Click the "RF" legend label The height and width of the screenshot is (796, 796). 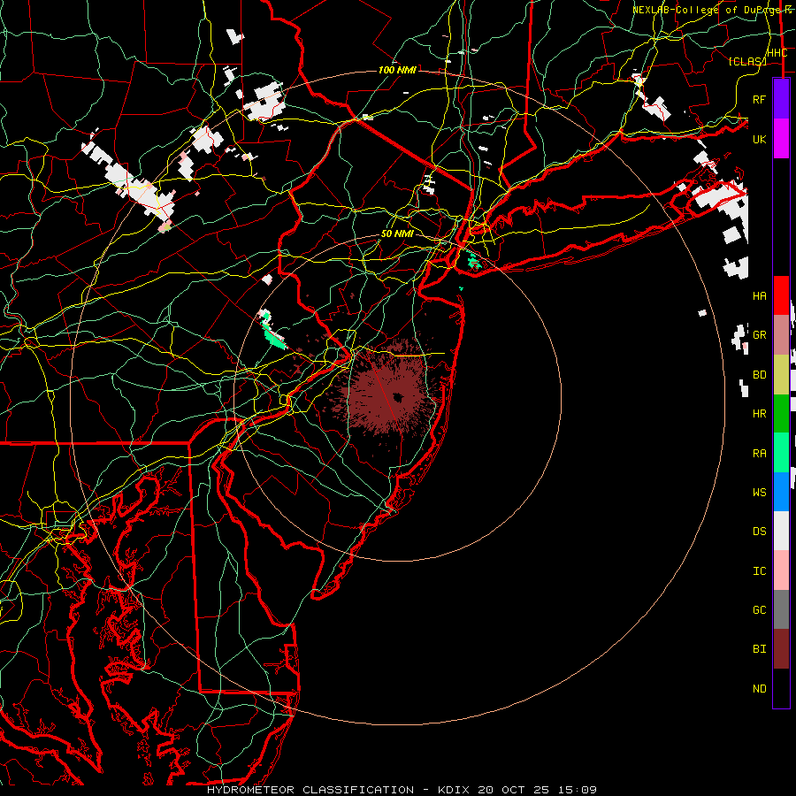coord(760,99)
